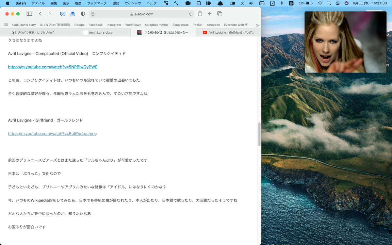Viewport: 392px width, 245px height.
Task: Click the toggle-switch icon in menu bar
Action: (232, 3)
